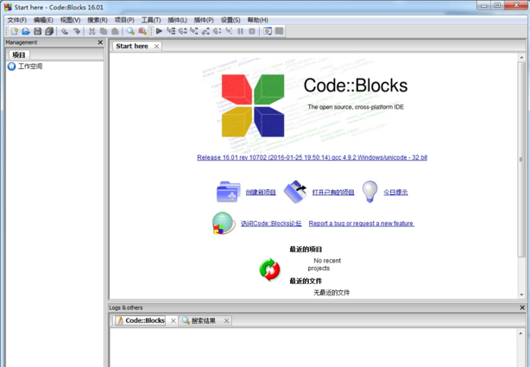This screenshot has height=367, width=530.
Task: Click the log panel scrollbar up arrow
Action: tap(521, 333)
